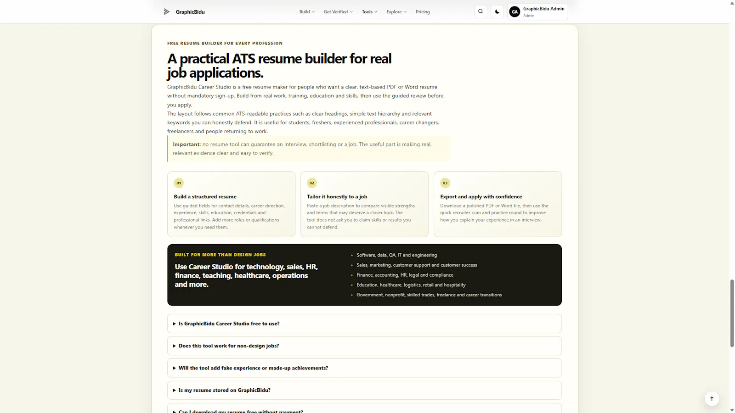This screenshot has height=413, width=735.
Task: Click 'Software, data, QA, IT and engineering' item
Action: tap(396, 255)
